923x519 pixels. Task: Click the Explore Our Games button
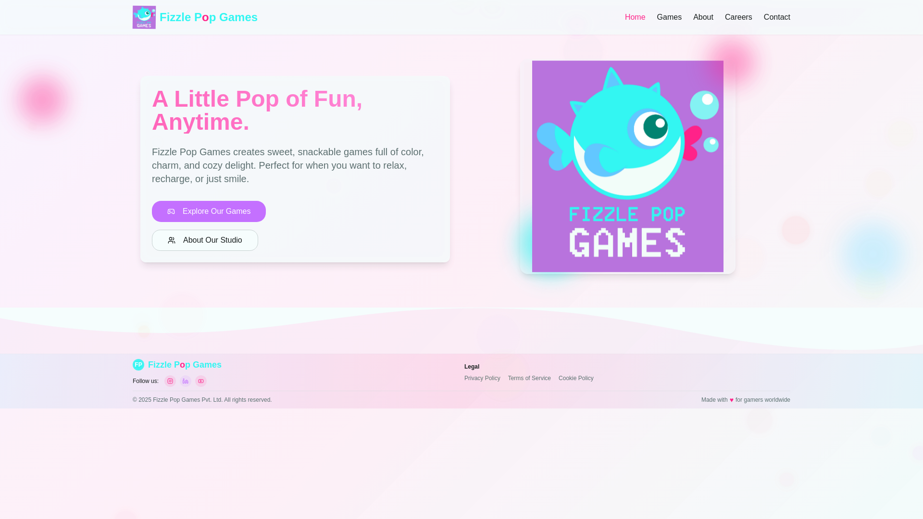click(209, 211)
